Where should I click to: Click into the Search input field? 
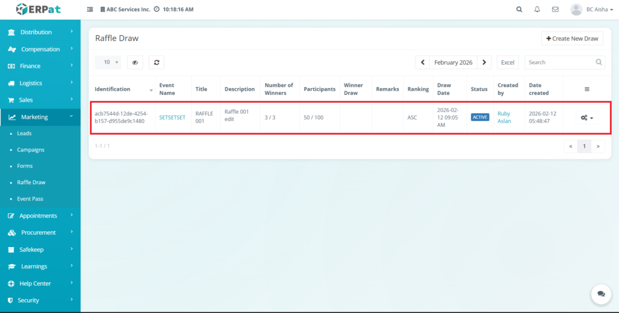point(559,62)
